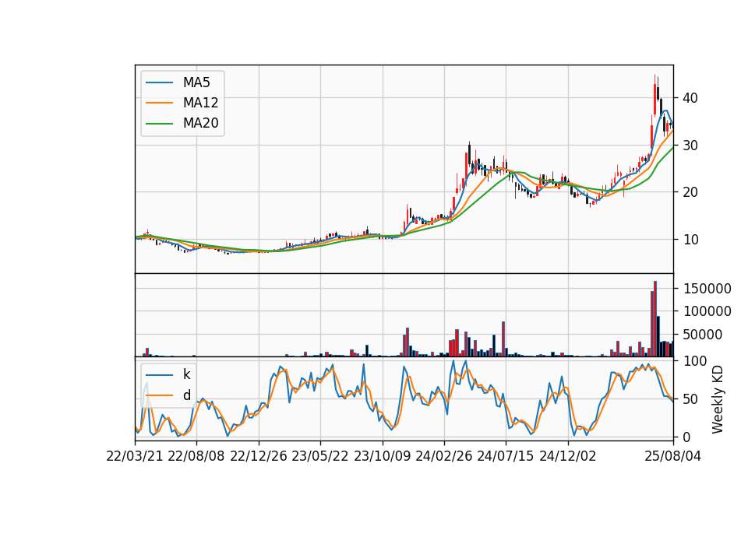Click the highest candlestick peak above 40
Viewport: 748px width, 537px height.
[x=655, y=95]
